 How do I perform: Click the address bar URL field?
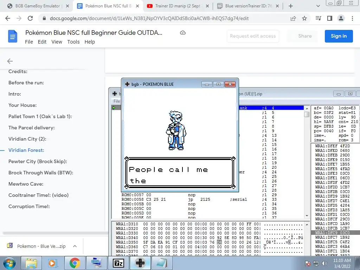click(x=149, y=18)
